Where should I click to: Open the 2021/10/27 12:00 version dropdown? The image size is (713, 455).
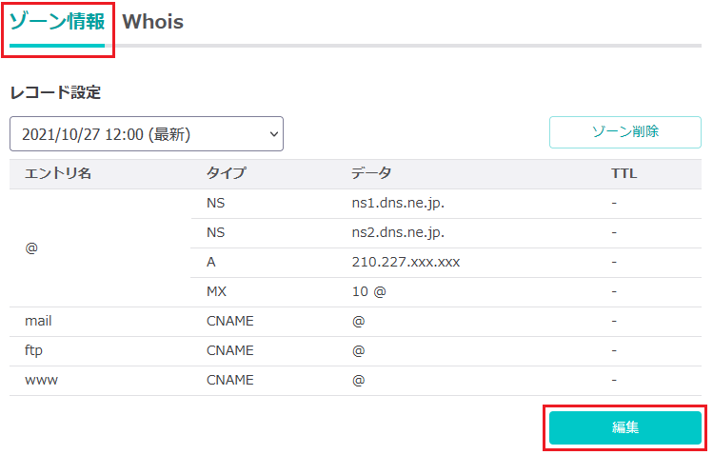coord(147,133)
